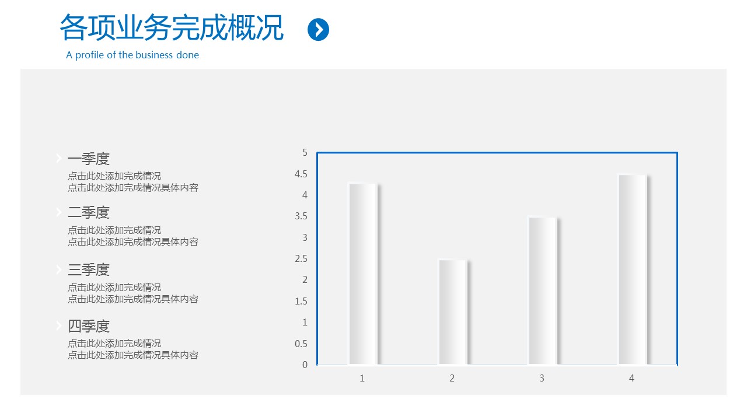Select the 各项业务完成概况 title text

pyautogui.click(x=172, y=28)
